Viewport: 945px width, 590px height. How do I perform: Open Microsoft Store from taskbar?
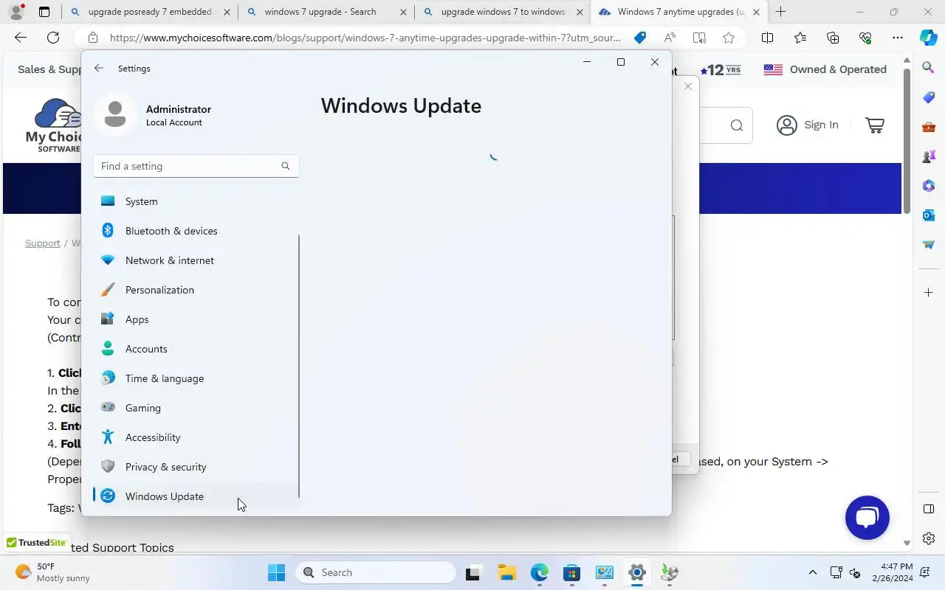[x=571, y=572]
